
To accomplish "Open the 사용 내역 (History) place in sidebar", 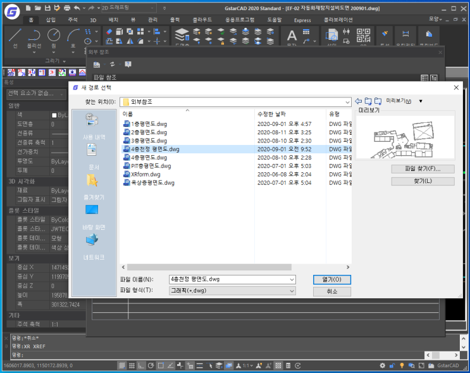I will coord(94,126).
